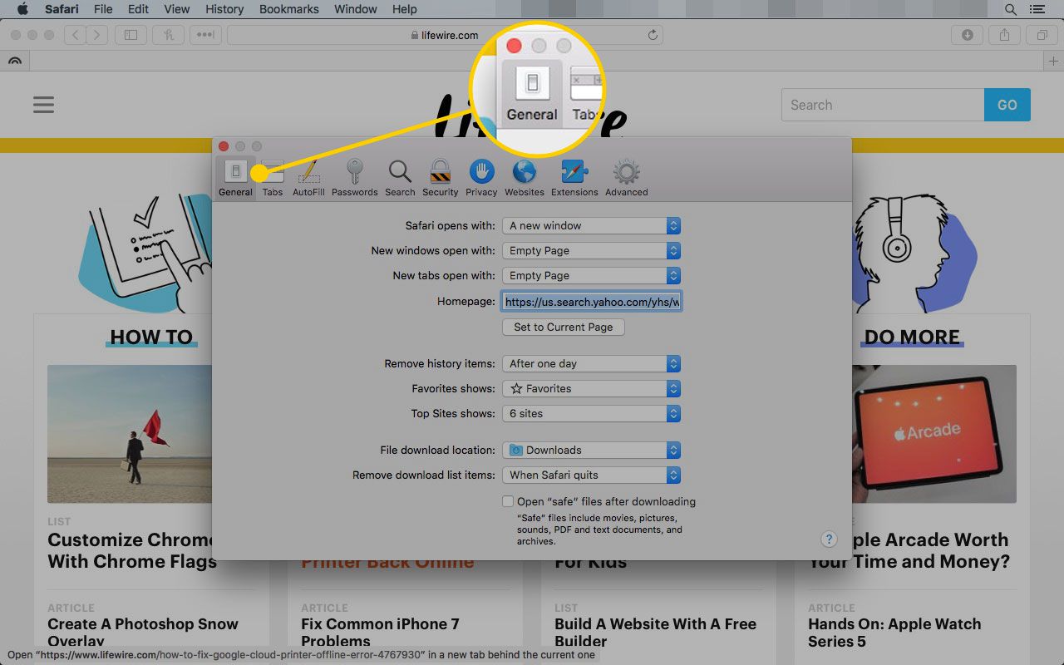This screenshot has width=1064, height=665.
Task: Open the Websites preferences pane
Action: tap(525, 178)
